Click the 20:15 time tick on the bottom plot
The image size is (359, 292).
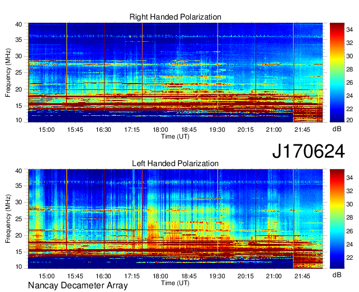tap(245, 276)
